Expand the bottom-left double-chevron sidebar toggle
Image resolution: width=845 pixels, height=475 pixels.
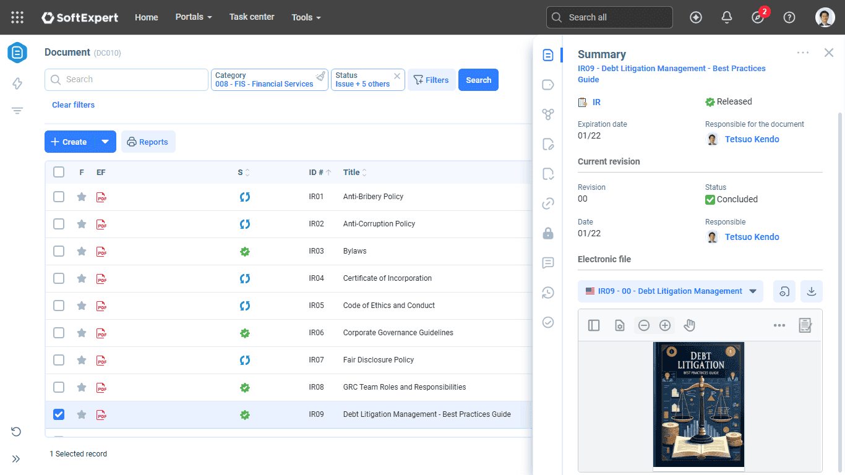tap(17, 459)
